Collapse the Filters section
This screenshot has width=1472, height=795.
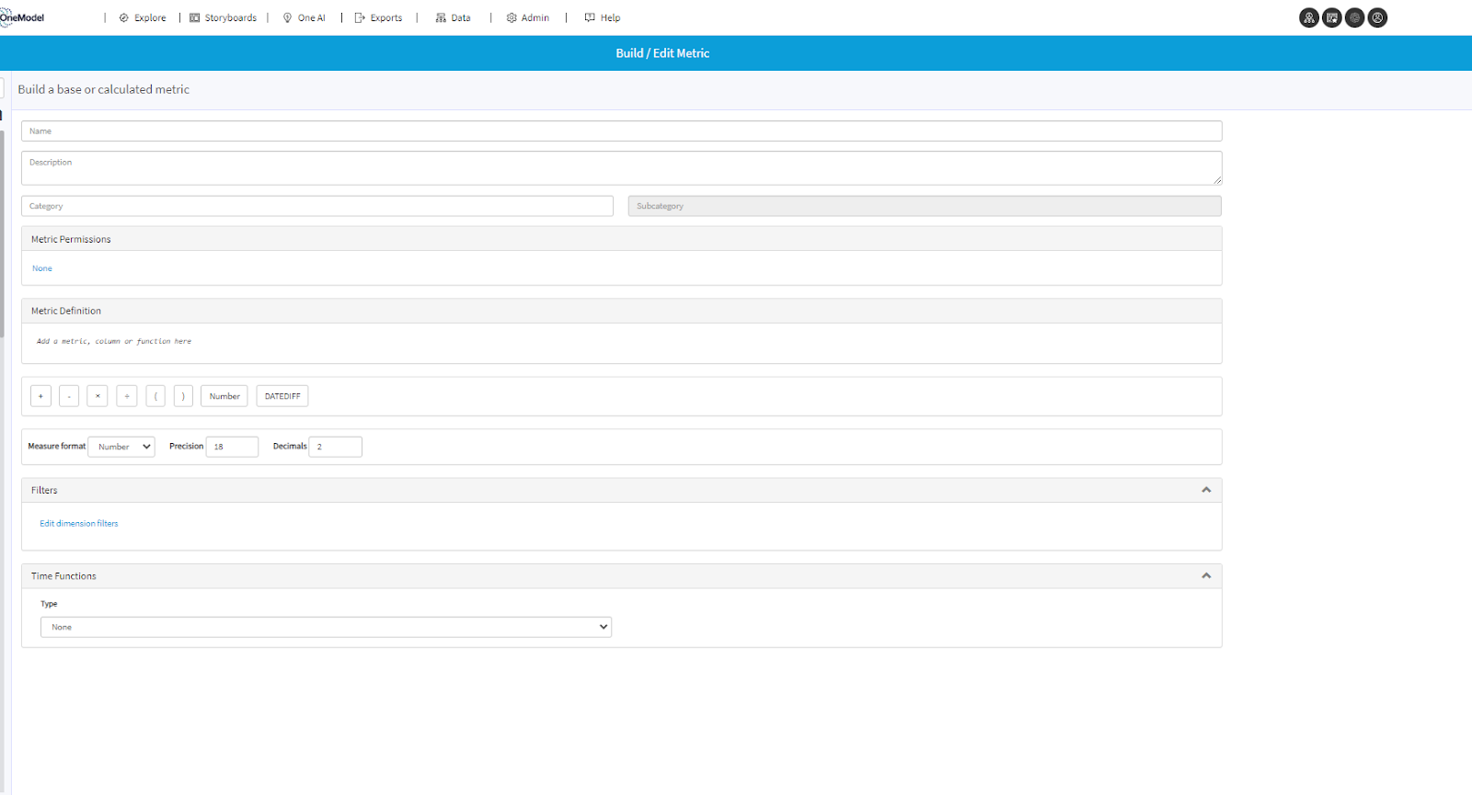click(x=1206, y=490)
